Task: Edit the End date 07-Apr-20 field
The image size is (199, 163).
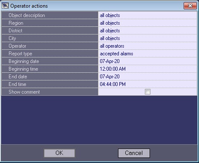Action: click(x=147, y=77)
